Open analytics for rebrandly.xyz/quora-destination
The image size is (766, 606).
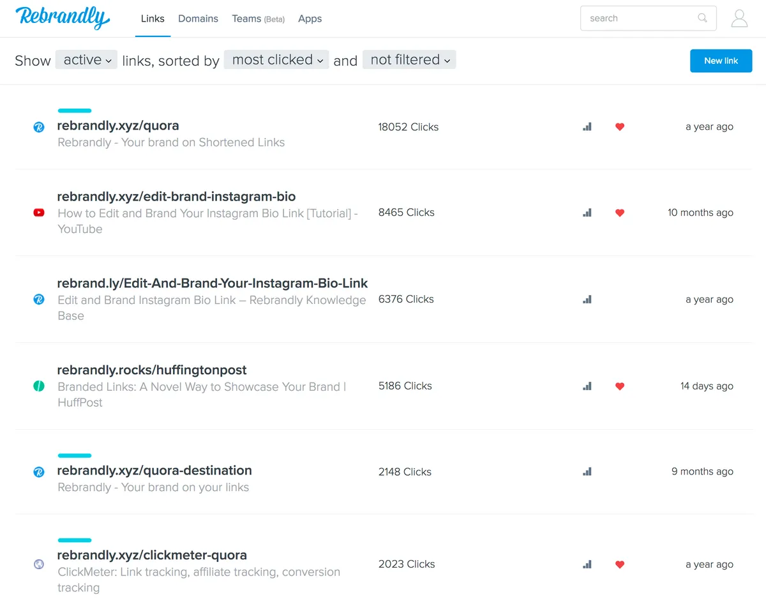pos(587,471)
